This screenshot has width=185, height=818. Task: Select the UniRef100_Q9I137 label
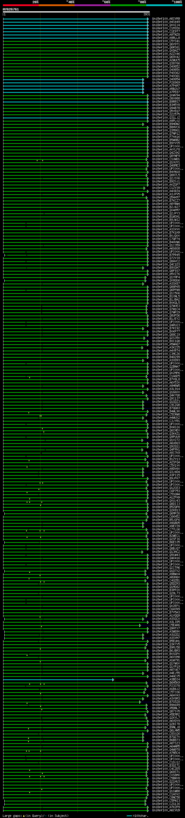tap(166, 398)
